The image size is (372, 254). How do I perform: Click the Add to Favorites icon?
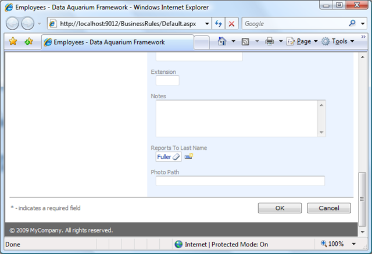click(x=28, y=41)
